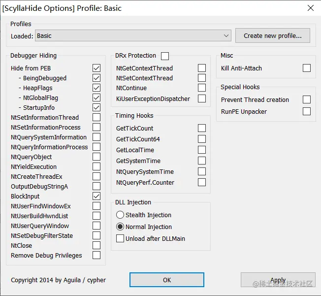Enable the NtQueryPerf.Counter checkbox
This screenshot has height=296, width=321.
coord(202,182)
